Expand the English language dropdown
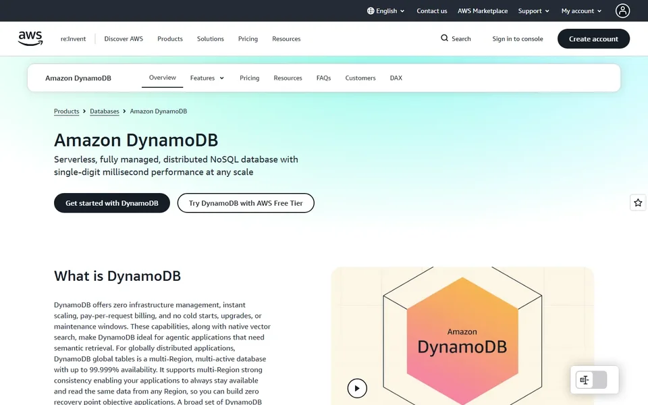 tap(386, 11)
